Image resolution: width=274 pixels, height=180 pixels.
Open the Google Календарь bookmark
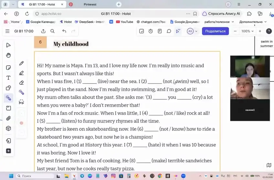coord(41,22)
